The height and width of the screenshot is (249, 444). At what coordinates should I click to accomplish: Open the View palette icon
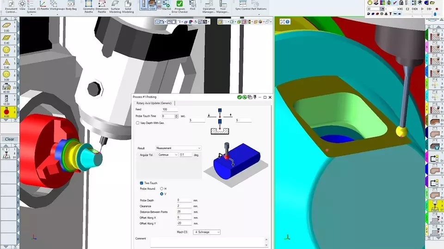click(x=22, y=6)
